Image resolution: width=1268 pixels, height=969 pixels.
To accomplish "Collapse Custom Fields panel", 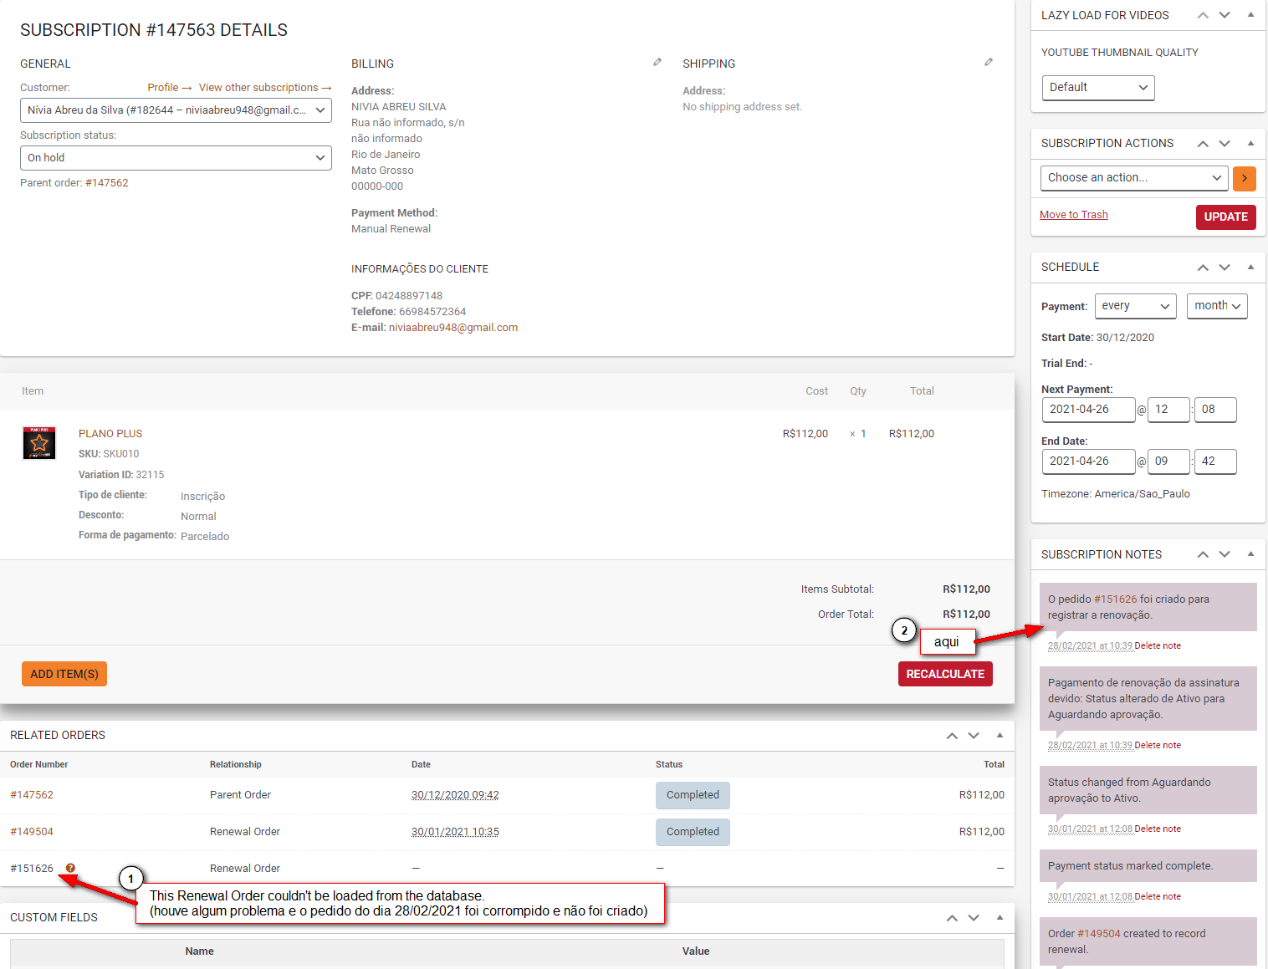I will (1000, 918).
